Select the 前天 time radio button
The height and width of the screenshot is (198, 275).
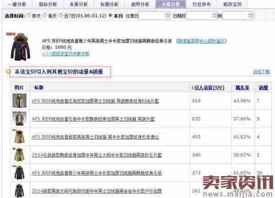45,16
